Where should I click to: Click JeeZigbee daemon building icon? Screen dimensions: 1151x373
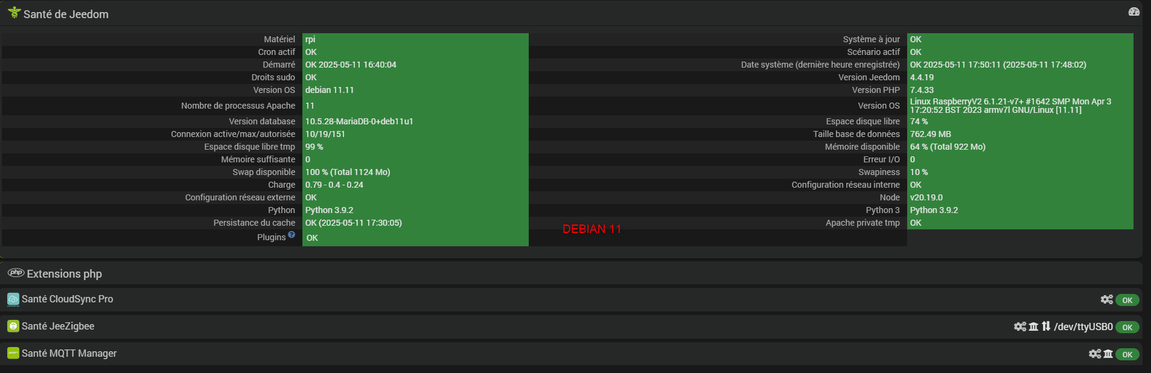(1033, 327)
